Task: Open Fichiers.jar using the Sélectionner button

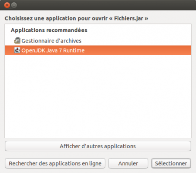Action: 171,163
